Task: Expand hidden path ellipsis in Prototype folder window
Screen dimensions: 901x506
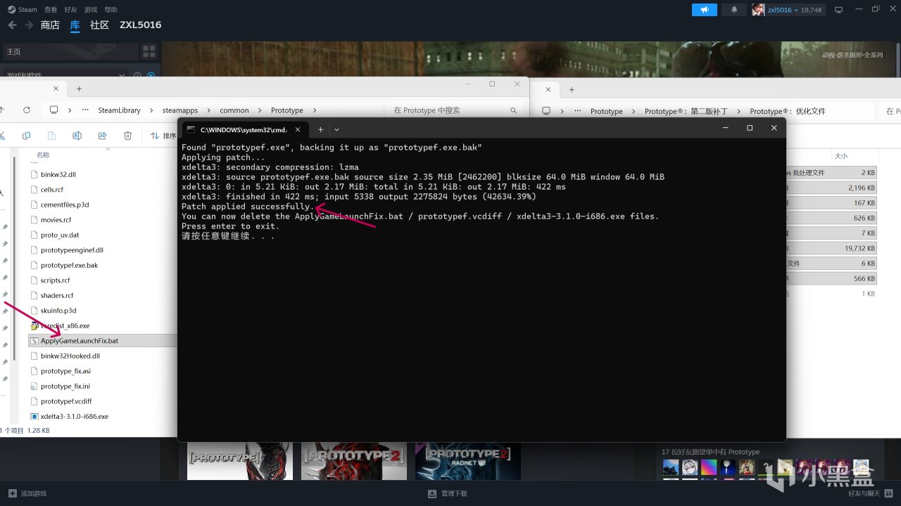Action: (85, 110)
